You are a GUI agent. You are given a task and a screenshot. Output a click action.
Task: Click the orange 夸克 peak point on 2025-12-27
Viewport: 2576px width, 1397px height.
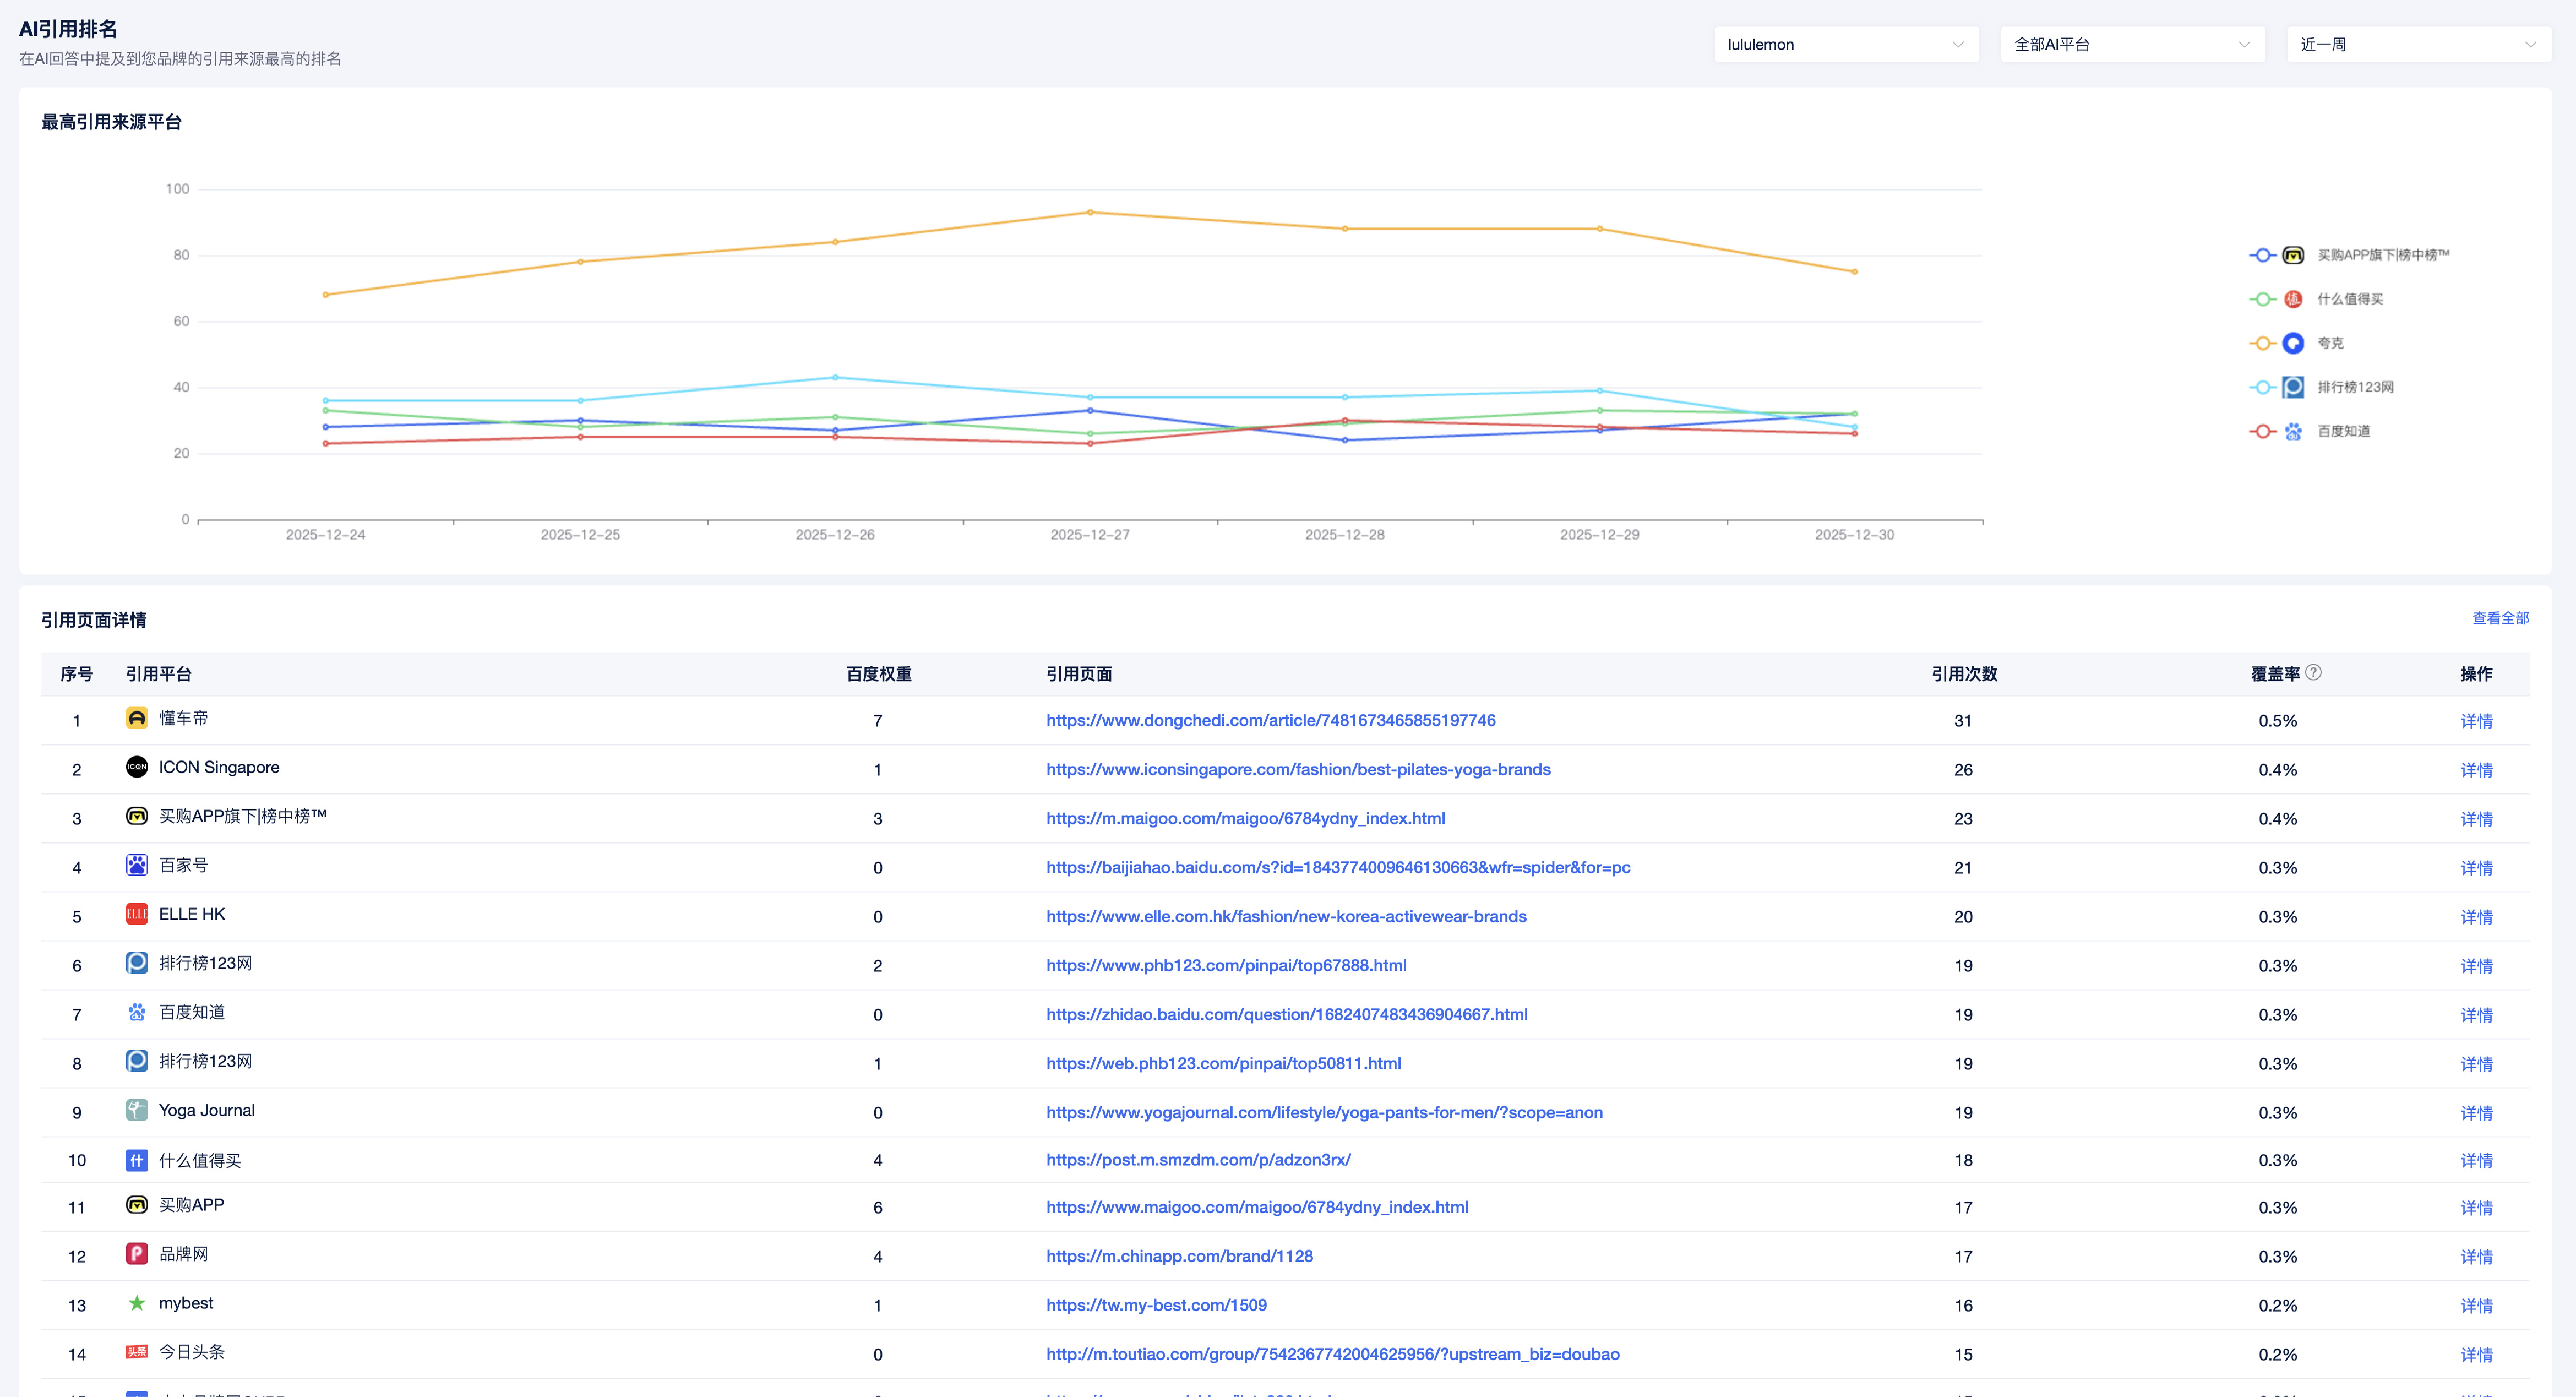click(1090, 212)
